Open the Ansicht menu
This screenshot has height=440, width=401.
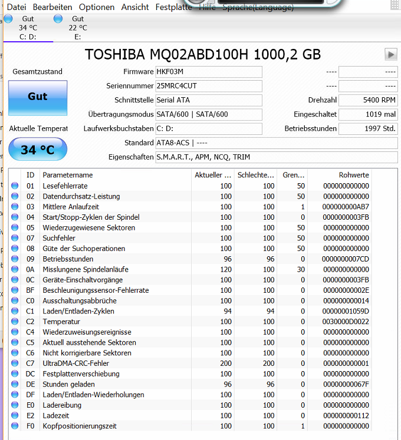135,7
